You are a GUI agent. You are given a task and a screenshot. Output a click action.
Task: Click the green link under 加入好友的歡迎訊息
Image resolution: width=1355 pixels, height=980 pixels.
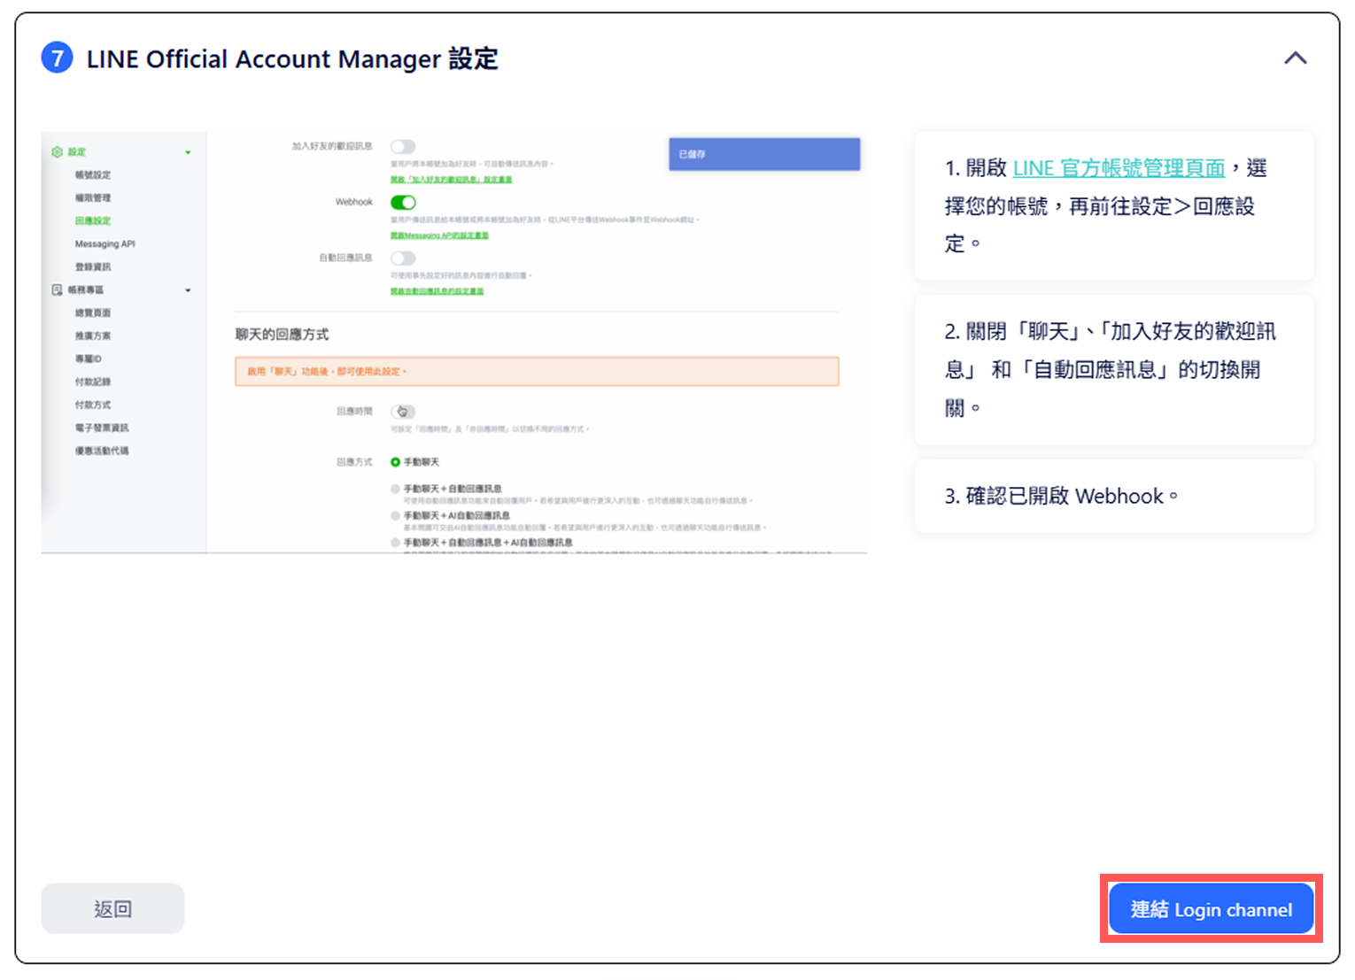click(452, 180)
